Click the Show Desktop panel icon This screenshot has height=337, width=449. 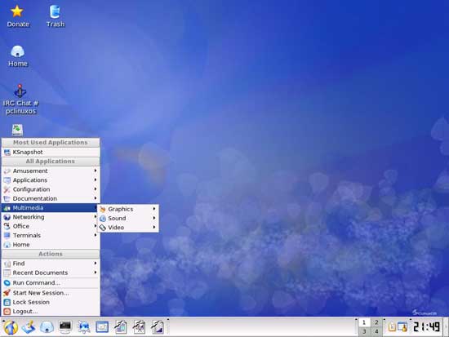[x=29, y=327]
